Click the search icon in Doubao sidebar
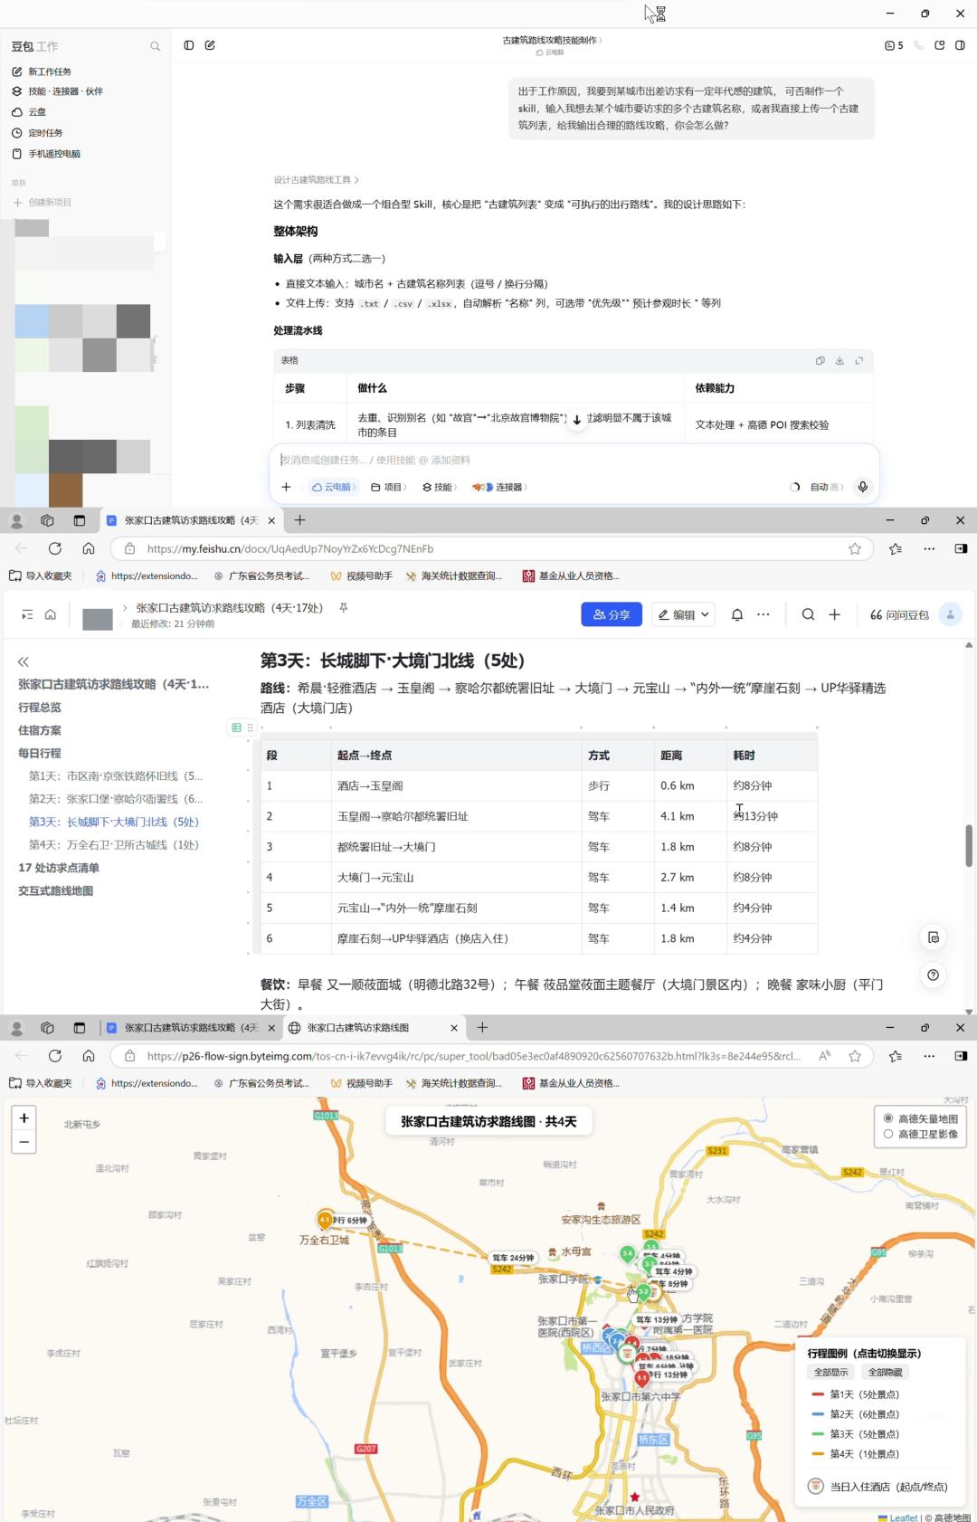The width and height of the screenshot is (977, 1522). tap(155, 46)
